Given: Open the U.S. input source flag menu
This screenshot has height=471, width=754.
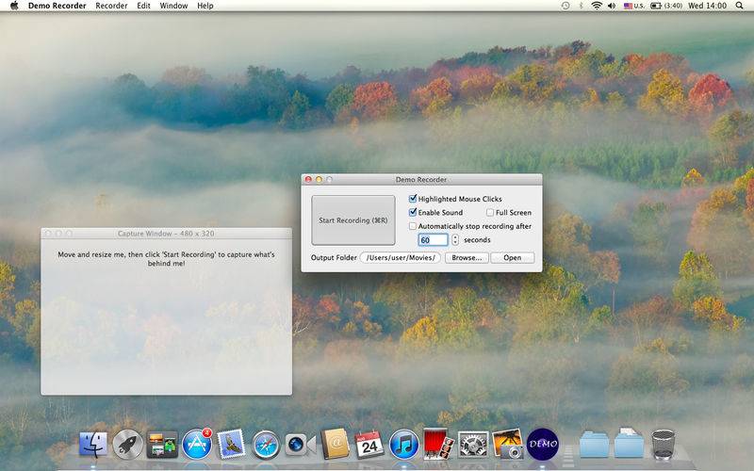Looking at the screenshot, I should point(634,6).
